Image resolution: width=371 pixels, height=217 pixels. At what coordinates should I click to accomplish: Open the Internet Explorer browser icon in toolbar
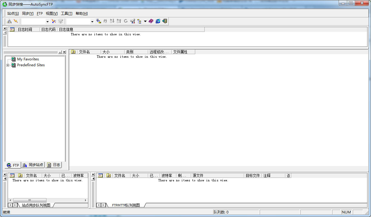158,21
